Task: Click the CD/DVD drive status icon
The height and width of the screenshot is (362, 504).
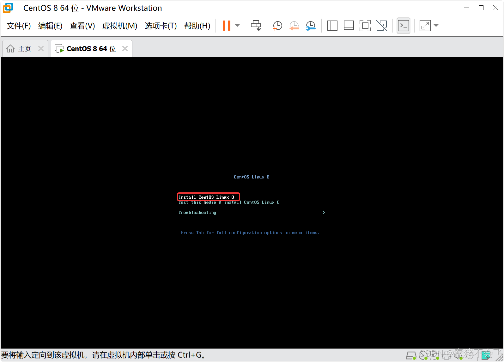Action: (423, 356)
